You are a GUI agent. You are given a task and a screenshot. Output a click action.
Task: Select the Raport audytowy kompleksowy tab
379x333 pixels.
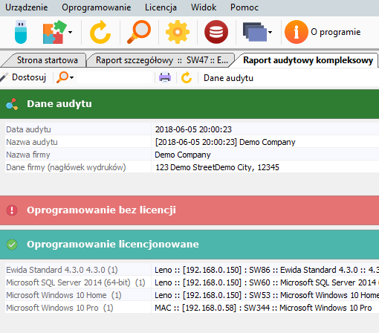click(x=308, y=60)
